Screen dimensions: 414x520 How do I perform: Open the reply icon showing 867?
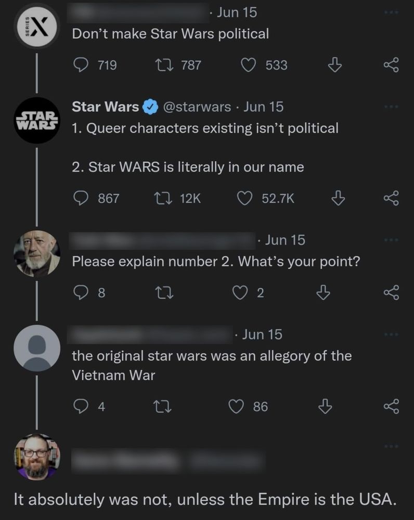pyautogui.click(x=81, y=198)
